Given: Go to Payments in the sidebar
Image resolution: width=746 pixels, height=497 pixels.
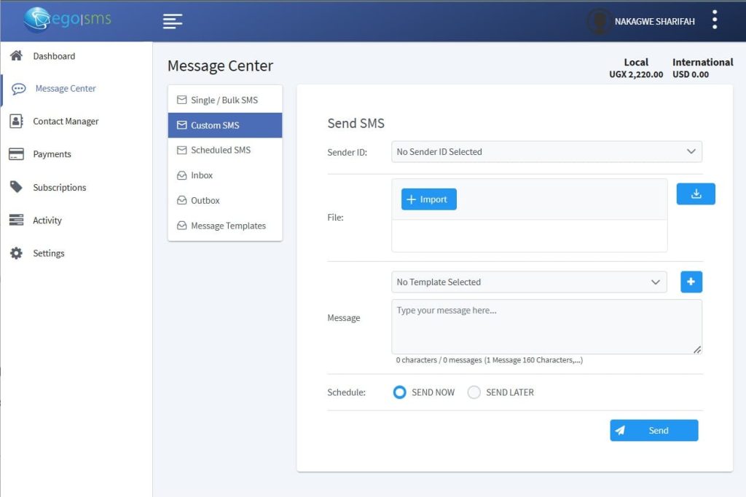Looking at the screenshot, I should (x=52, y=154).
